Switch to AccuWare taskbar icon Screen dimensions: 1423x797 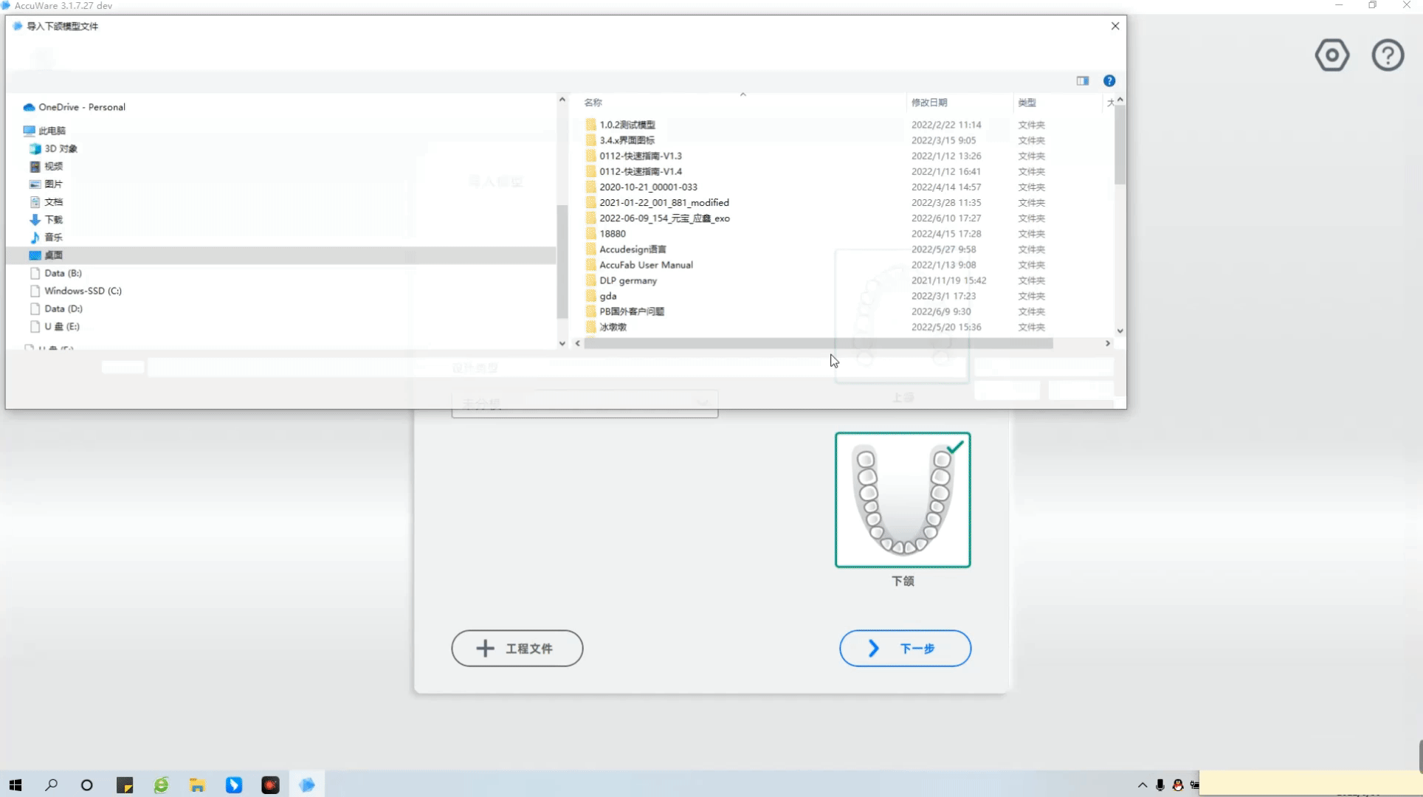307,785
